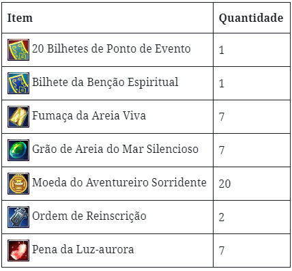Select the smiling gold coin icon
The height and width of the screenshot is (271, 292).
tap(18, 184)
